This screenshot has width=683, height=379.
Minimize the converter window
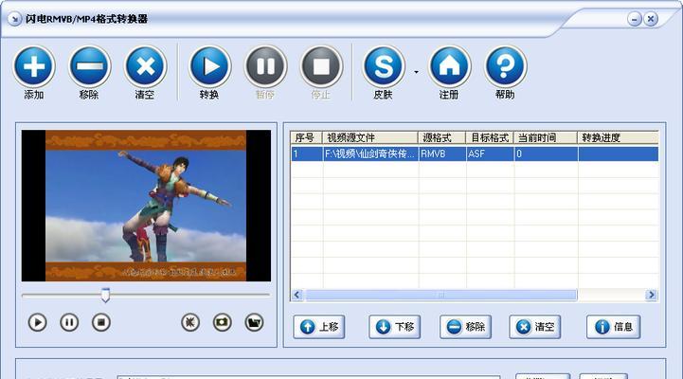(635, 19)
